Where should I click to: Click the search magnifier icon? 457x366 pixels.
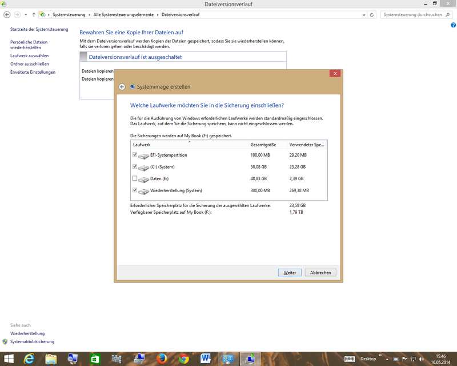[448, 15]
